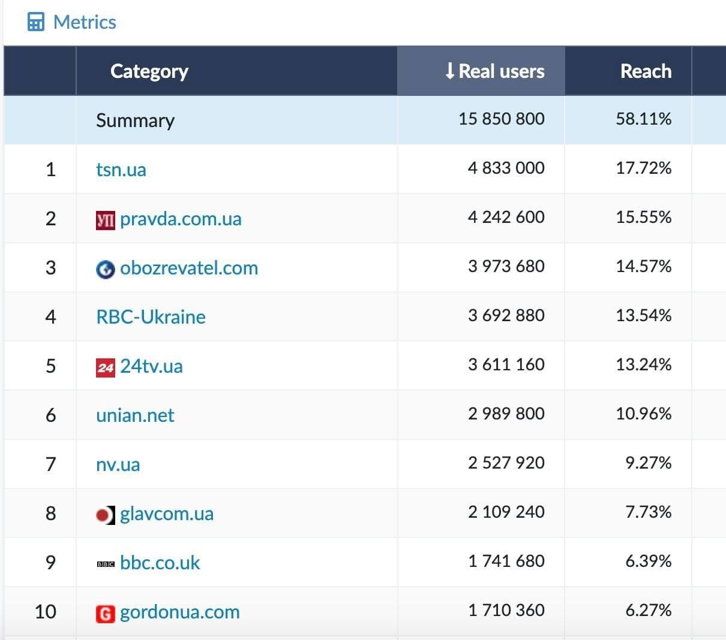
Task: Click the 4 833 000 real users cell
Action: [x=506, y=168]
